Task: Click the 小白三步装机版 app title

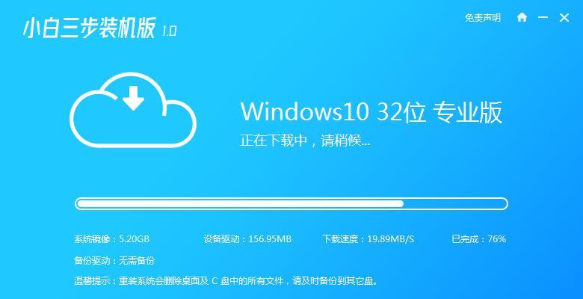Action: [x=89, y=28]
